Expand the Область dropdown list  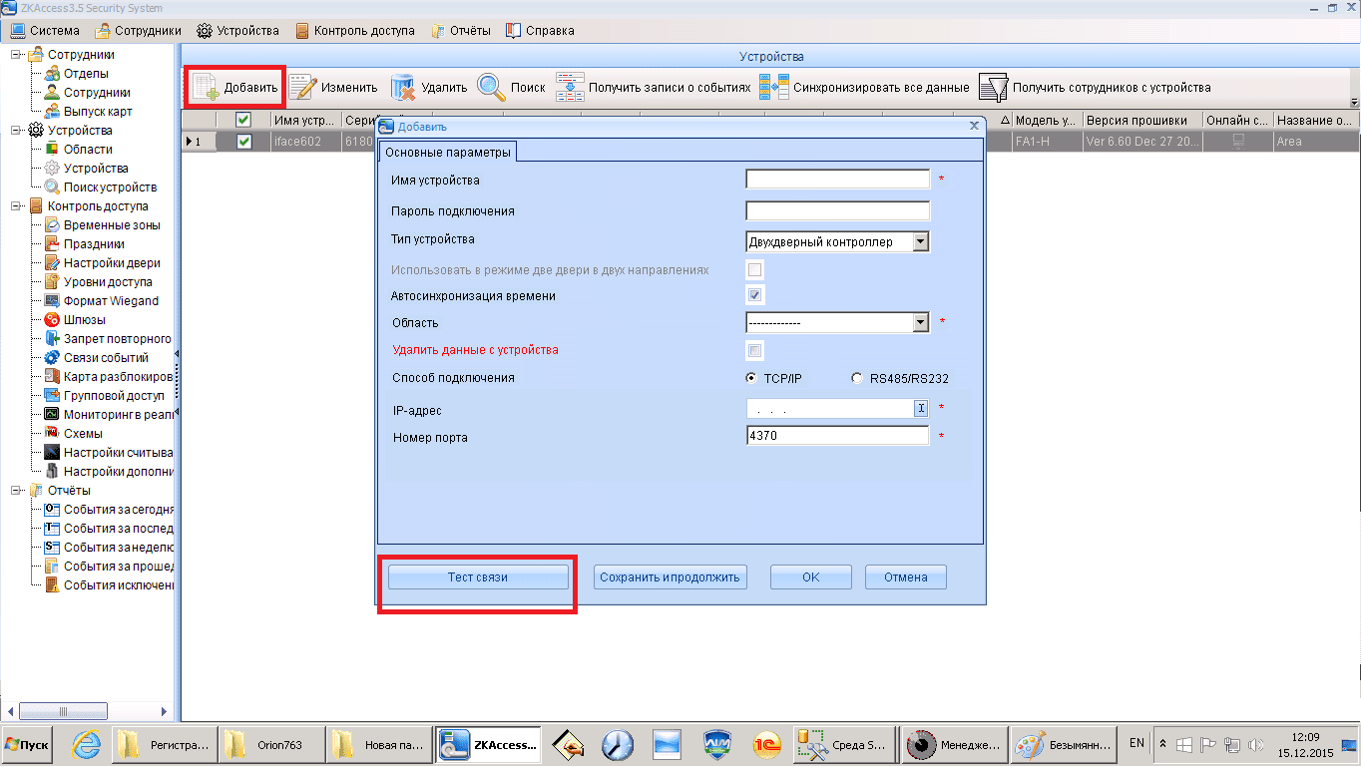pyautogui.click(x=921, y=322)
